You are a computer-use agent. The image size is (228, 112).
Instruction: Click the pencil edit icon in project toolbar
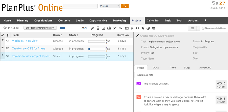click(93, 28)
